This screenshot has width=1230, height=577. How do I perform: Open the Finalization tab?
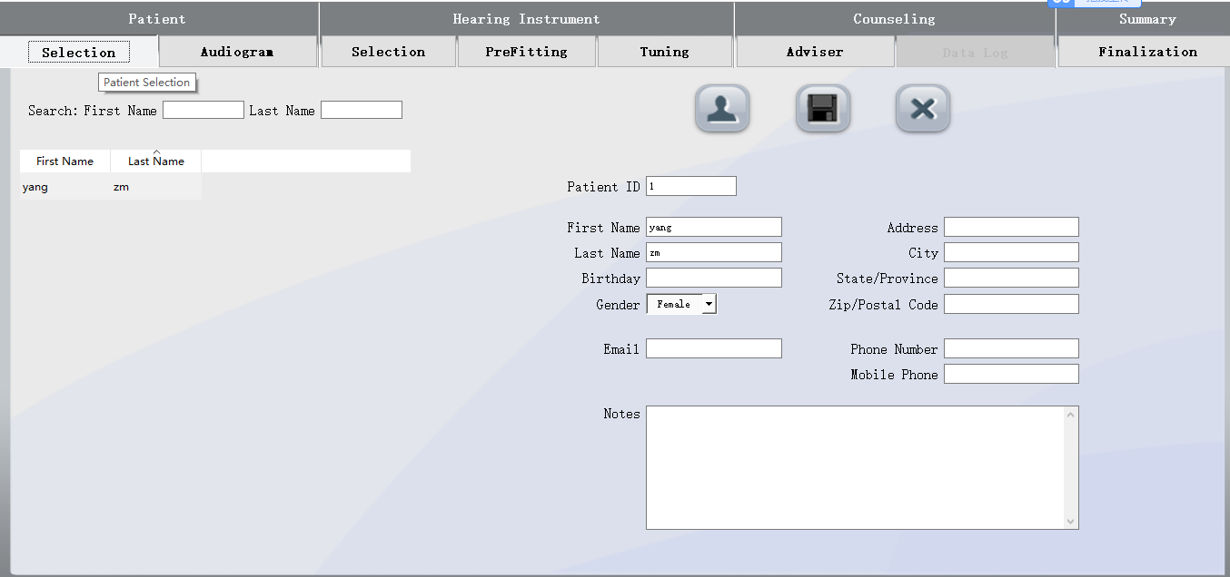tap(1146, 52)
